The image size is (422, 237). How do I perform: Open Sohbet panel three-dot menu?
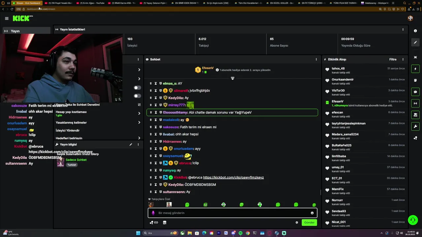coord(316,60)
